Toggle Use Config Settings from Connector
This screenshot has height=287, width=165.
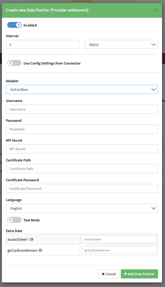click(14, 63)
